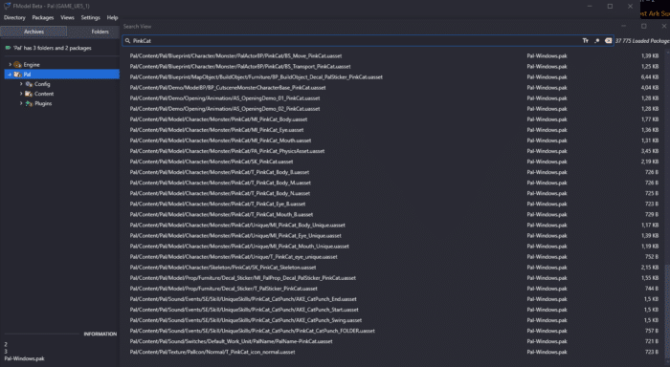Click the Config folder icon
The height and width of the screenshot is (367, 670).
coord(29,84)
